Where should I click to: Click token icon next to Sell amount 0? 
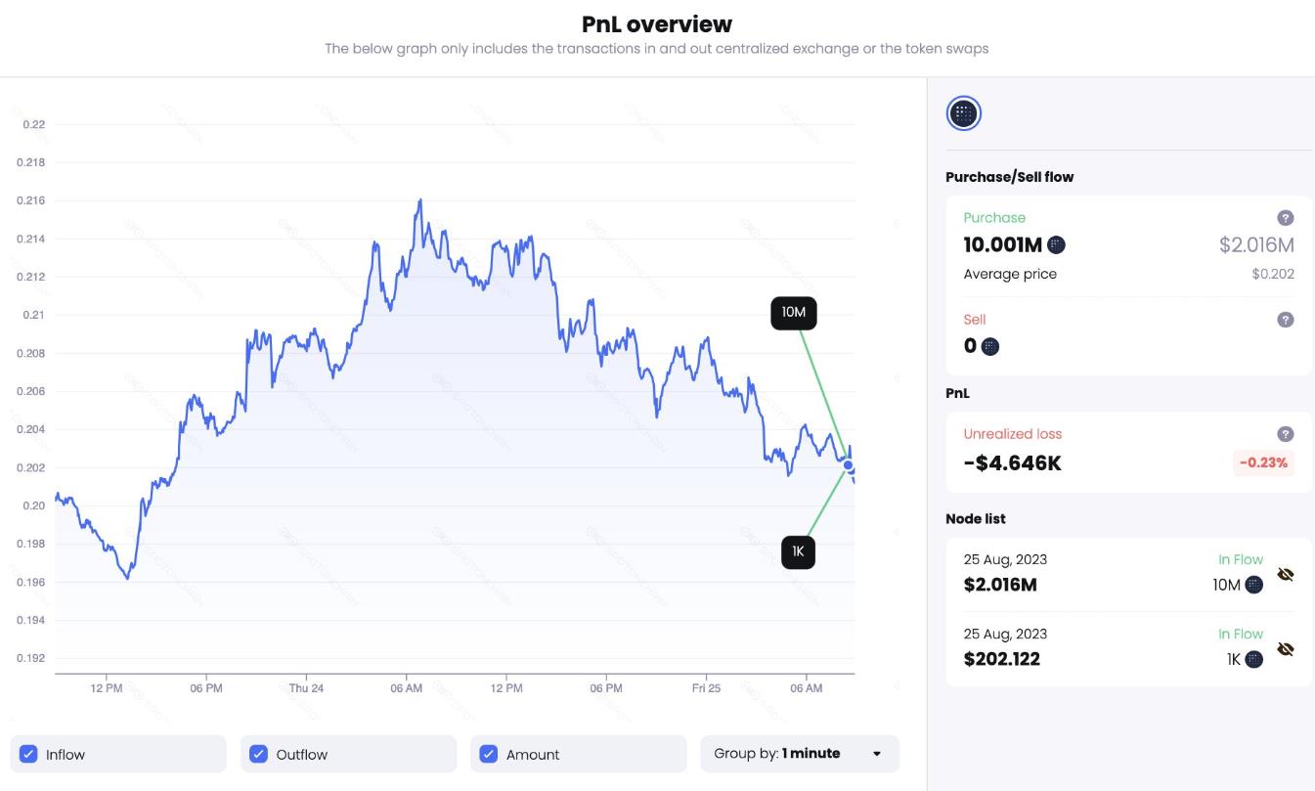990,346
